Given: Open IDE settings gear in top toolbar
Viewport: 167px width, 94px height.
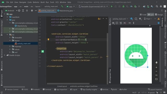Looking at the screenshot, I should (161, 6).
